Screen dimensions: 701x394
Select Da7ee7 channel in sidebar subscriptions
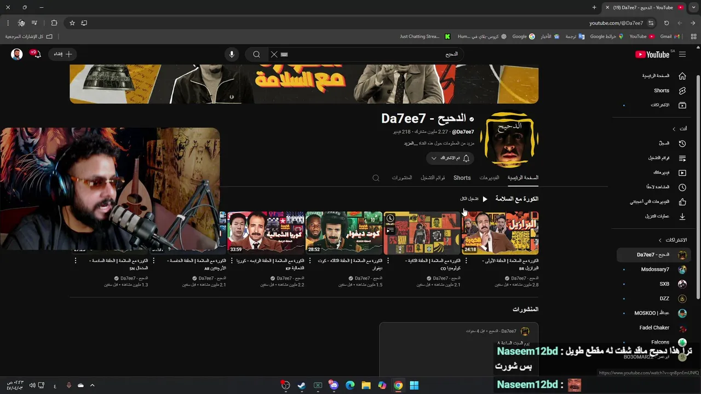pos(654,254)
